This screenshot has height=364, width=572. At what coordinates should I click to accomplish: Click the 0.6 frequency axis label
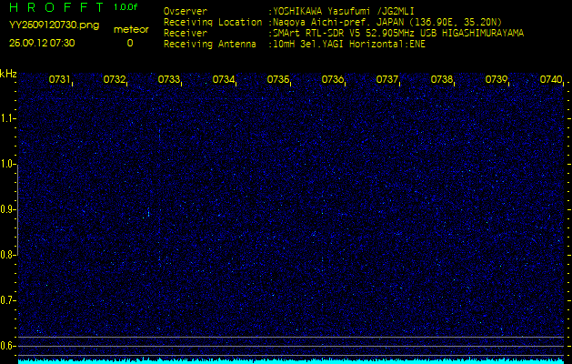[x=8, y=345]
